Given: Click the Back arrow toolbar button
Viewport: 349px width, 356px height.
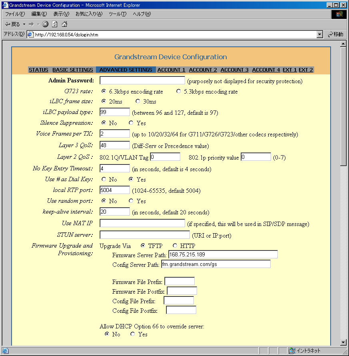Looking at the screenshot, I should [x=8, y=24].
